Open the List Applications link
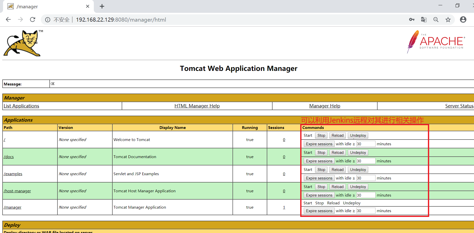 tap(21, 106)
